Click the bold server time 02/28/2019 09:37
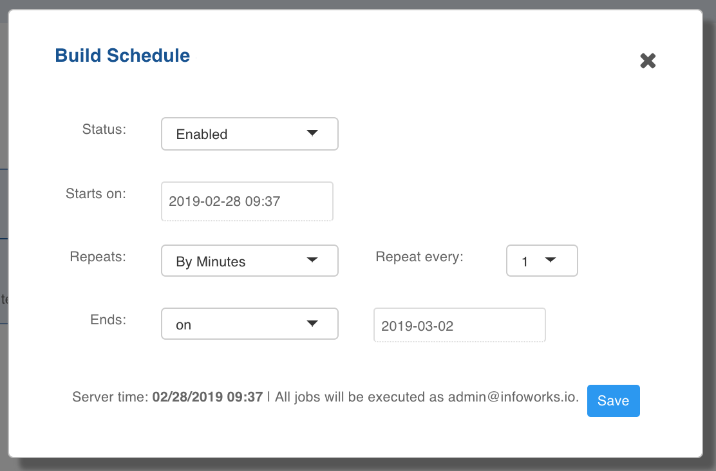 click(x=208, y=396)
